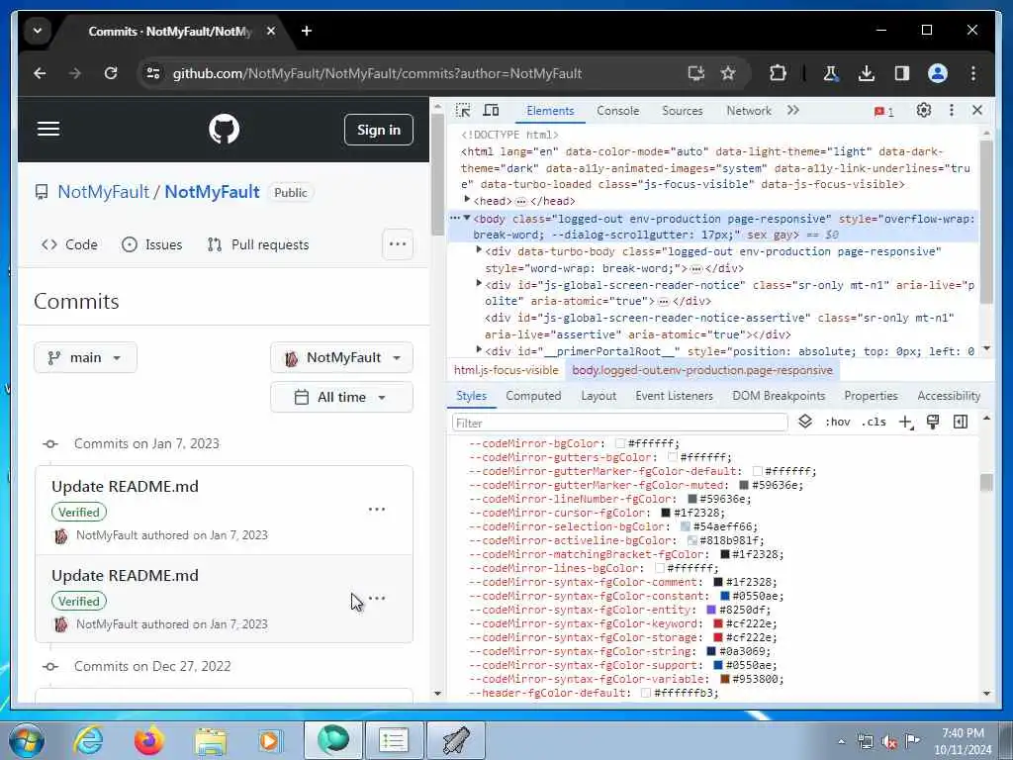Show more DevTools tabs chevron
The width and height of the screenshot is (1013, 760).
792,111
